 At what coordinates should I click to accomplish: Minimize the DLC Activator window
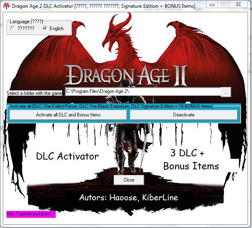212,4
